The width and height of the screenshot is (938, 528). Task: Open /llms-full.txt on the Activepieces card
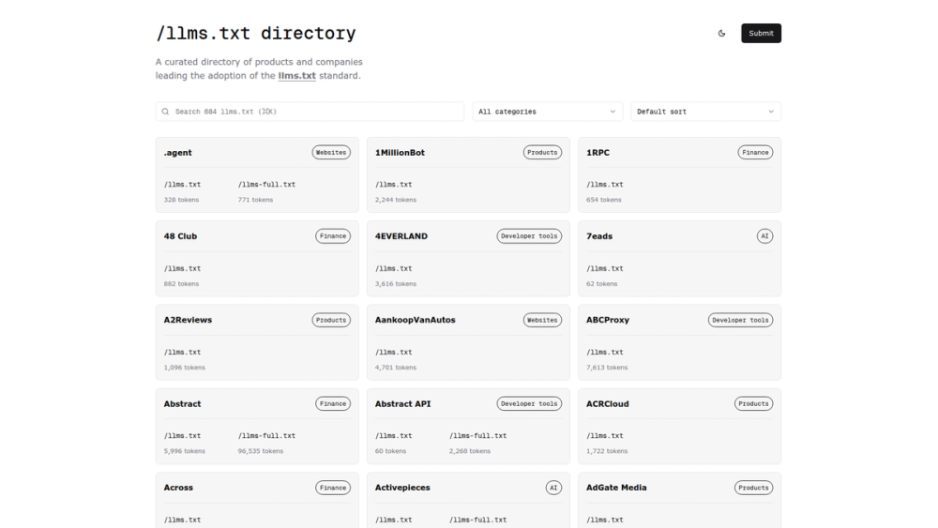[478, 520]
